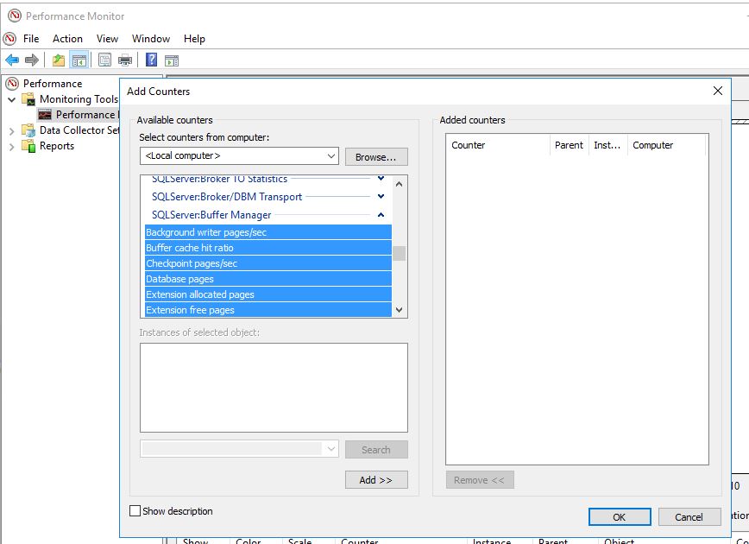Screen dimensions: 749x544
Task: Select Reports tree item label
Action: click(57, 146)
